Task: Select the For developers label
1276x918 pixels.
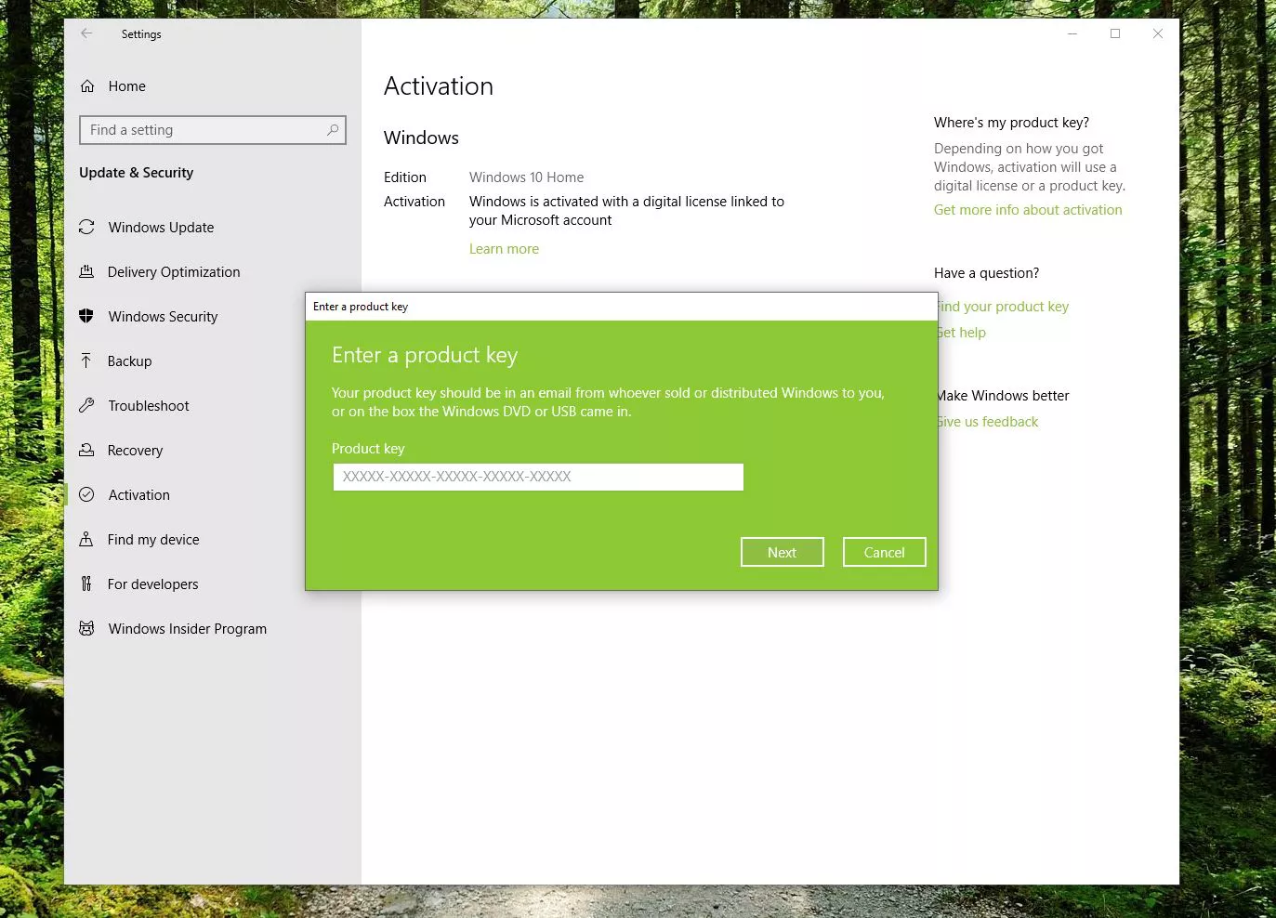Action: [x=152, y=584]
